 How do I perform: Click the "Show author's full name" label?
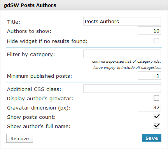(38, 126)
